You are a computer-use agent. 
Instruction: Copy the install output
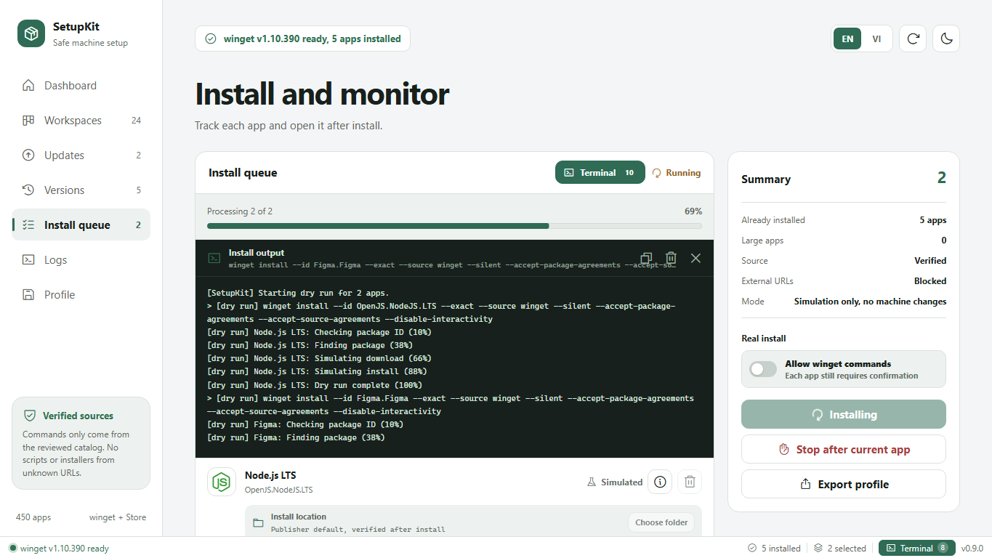click(647, 258)
